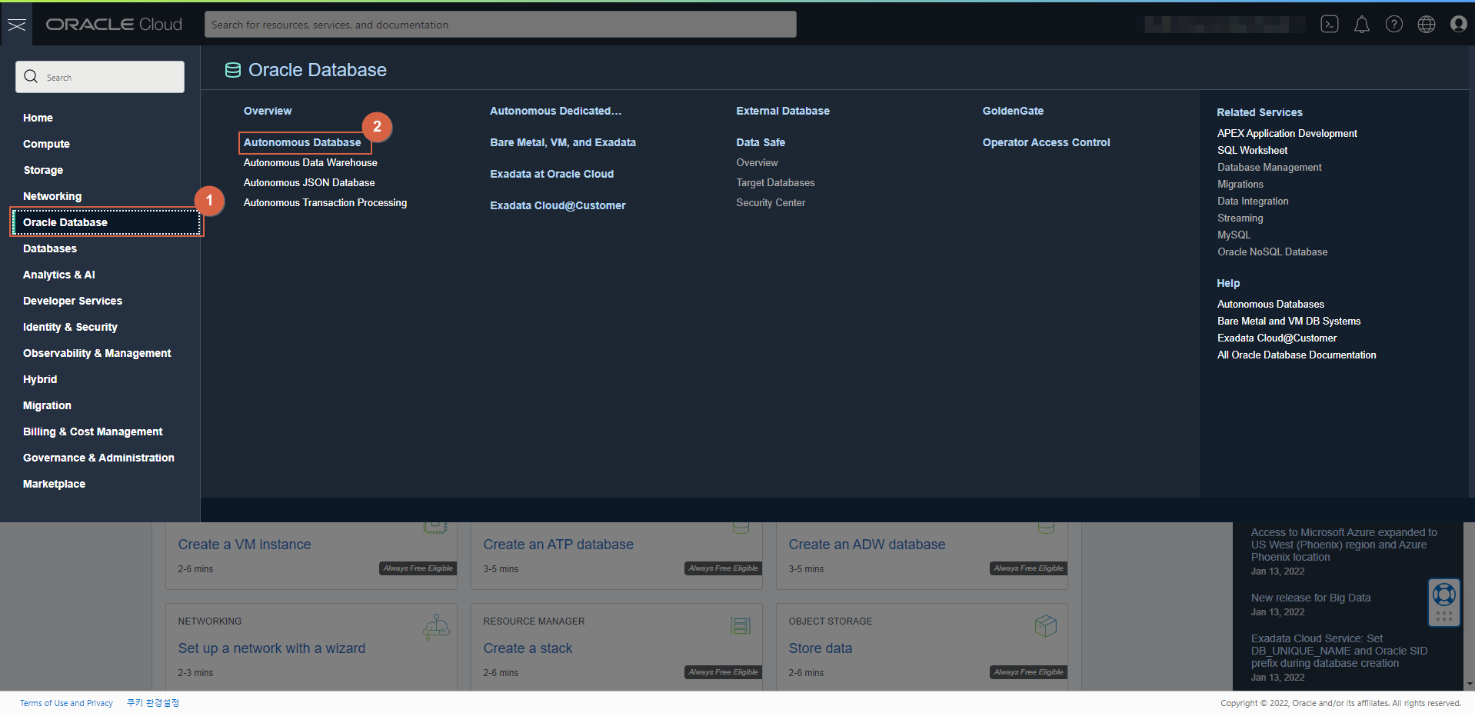
Task: Open APEX Application Development related service
Action: [1287, 133]
